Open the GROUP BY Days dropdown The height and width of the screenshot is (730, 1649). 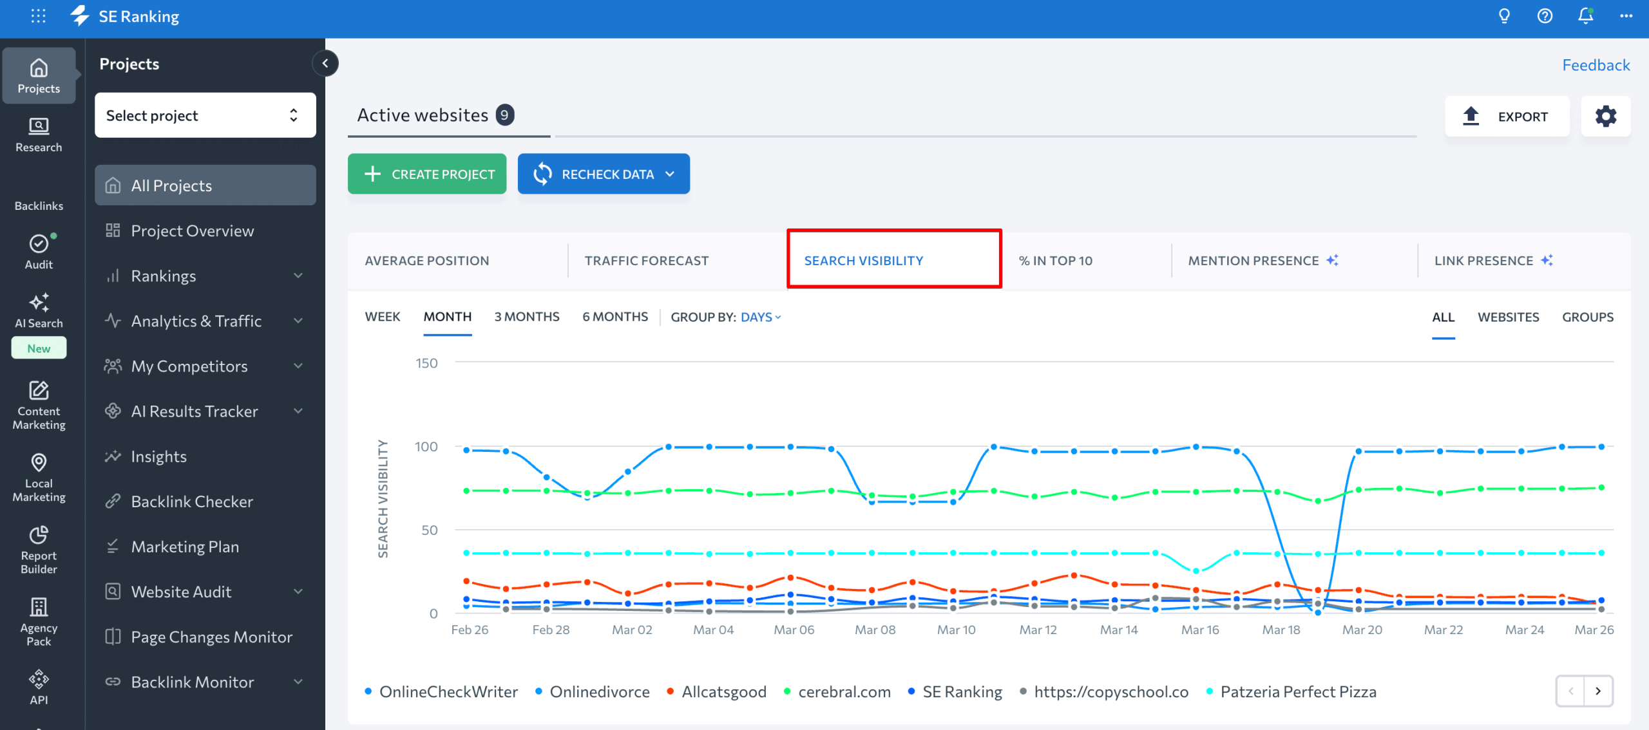coord(759,317)
